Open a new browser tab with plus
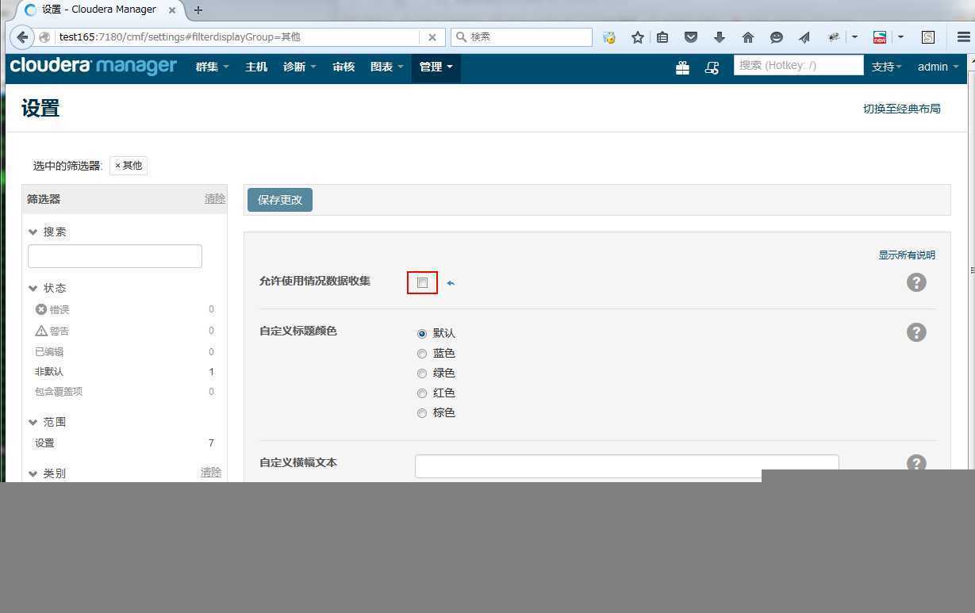 click(x=198, y=10)
